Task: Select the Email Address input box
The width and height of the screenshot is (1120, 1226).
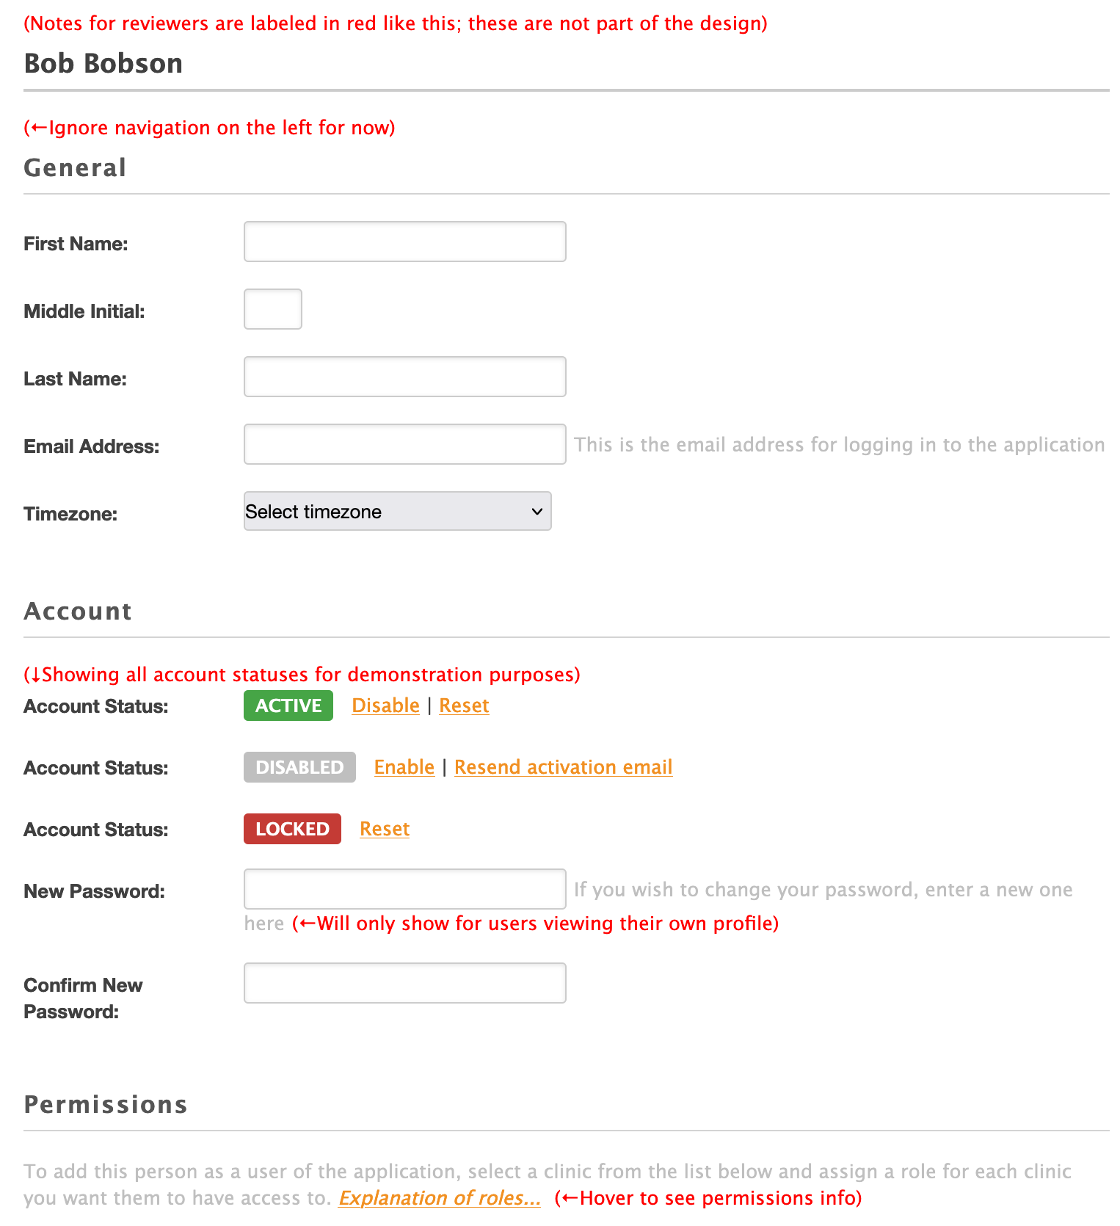Action: click(404, 444)
